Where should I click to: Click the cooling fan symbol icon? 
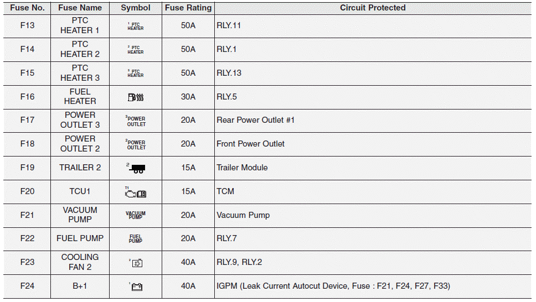tap(136, 263)
